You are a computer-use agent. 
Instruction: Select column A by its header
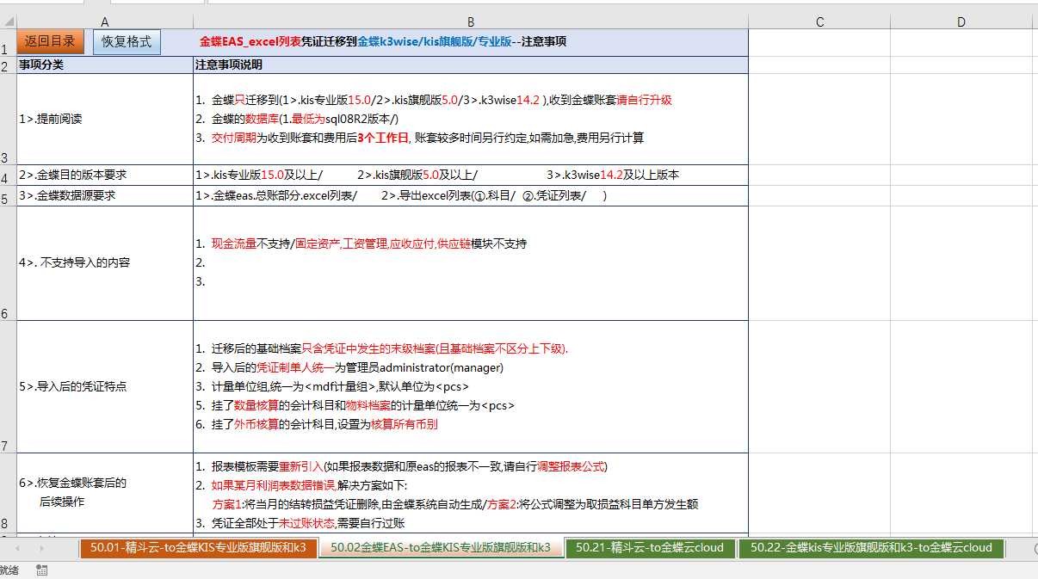point(105,22)
